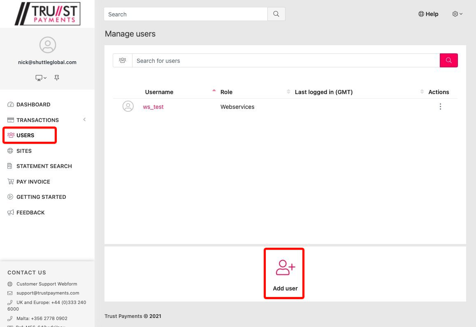
Task: Open the Sites menu item
Action: coord(24,151)
